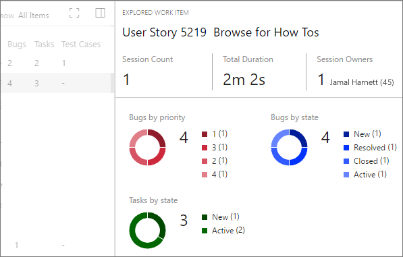Click the priority 2 legend swatch
Image resolution: width=403 pixels, height=257 pixels.
(x=205, y=161)
